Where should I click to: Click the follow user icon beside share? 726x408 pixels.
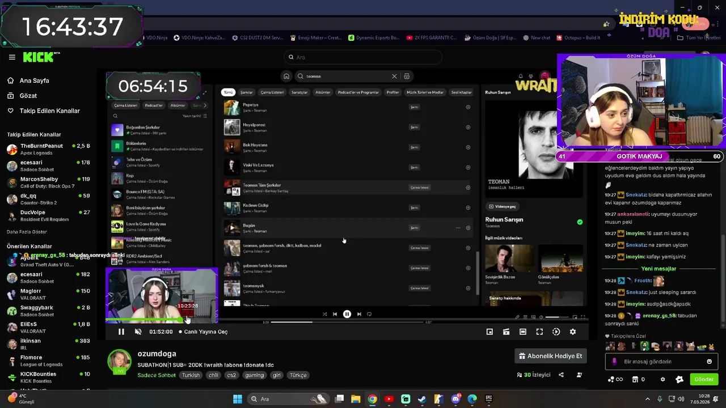tap(579, 375)
